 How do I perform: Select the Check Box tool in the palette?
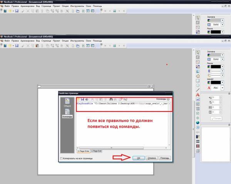[198, 113]
